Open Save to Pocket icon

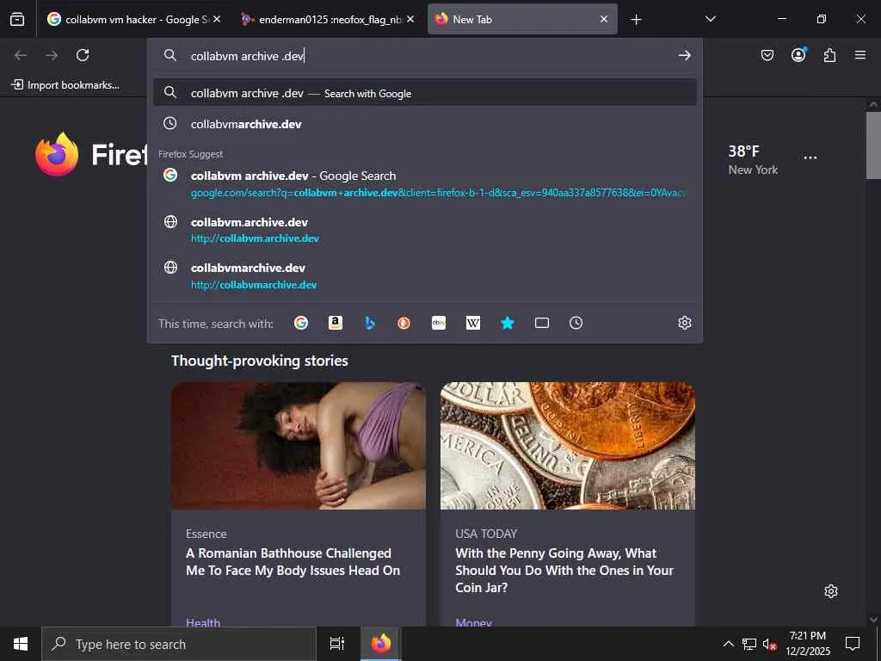767,55
